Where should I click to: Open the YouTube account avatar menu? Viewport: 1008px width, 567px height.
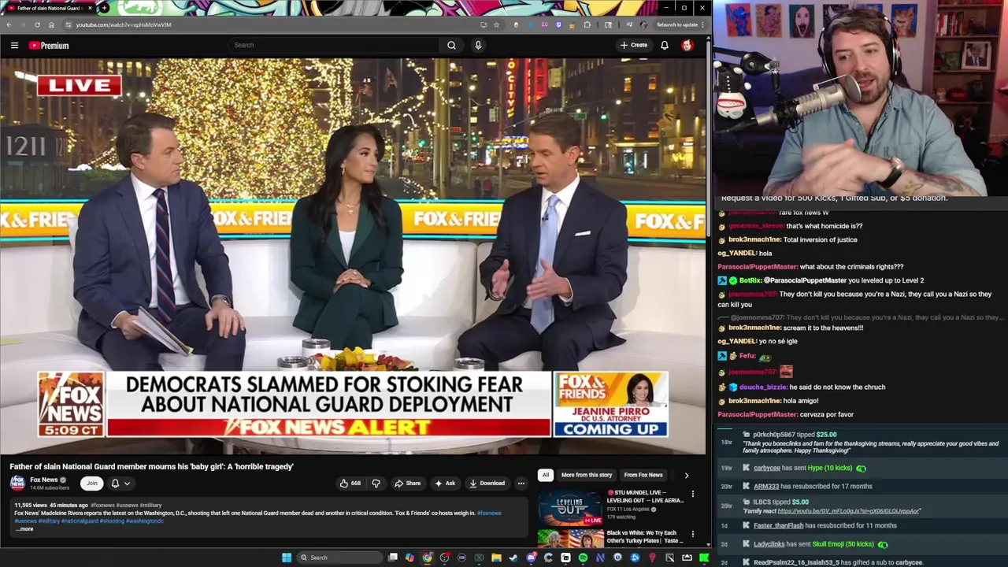pos(687,46)
